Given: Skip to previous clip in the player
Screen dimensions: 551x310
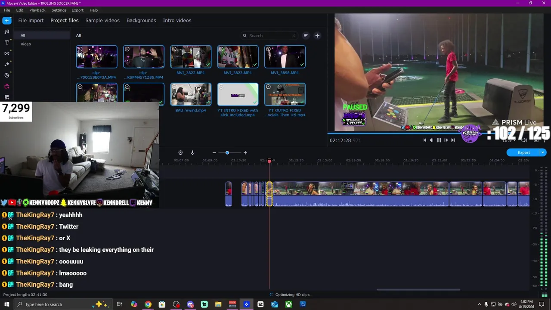Looking at the screenshot, I should coord(424,140).
